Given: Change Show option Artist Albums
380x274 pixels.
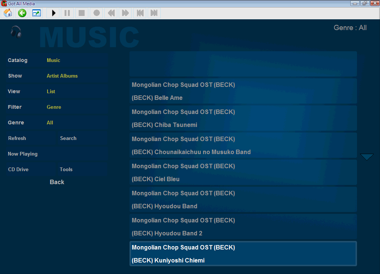Looking at the screenshot, I should coord(57,76).
